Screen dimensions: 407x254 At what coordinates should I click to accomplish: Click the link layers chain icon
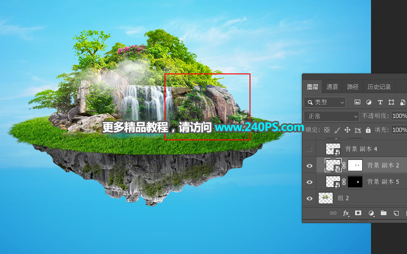pos(333,213)
